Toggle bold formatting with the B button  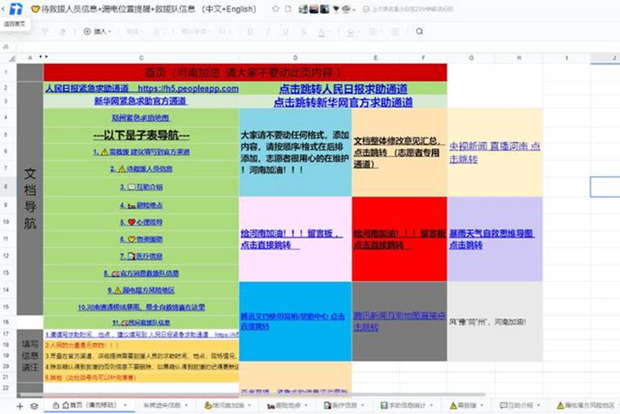point(250,32)
